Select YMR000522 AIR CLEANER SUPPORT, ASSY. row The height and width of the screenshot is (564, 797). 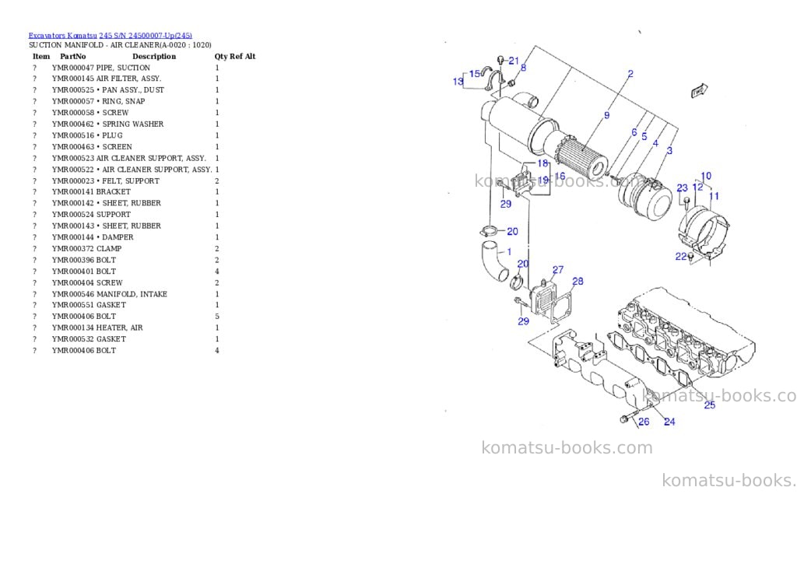[126, 170]
